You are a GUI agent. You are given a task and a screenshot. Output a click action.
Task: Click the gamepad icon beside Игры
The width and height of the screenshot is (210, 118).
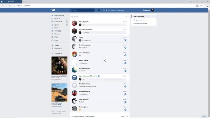(52, 40)
